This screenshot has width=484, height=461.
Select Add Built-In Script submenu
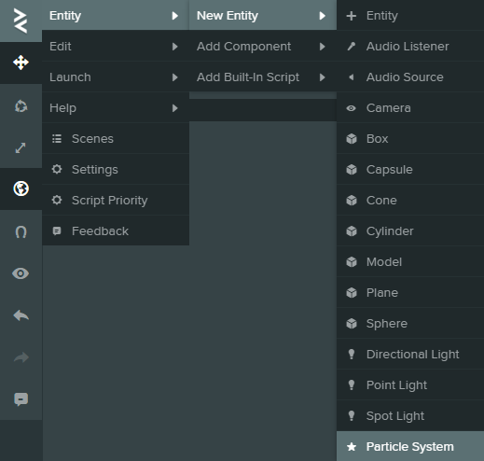click(x=263, y=77)
